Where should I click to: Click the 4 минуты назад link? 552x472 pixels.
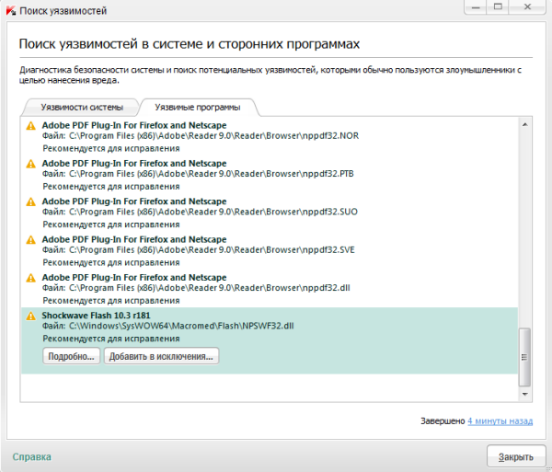[500, 421]
